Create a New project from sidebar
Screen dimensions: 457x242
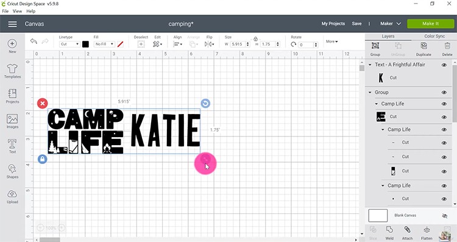12,46
